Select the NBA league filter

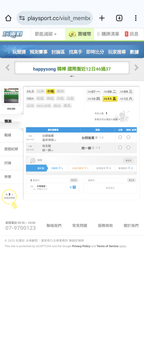click(x=31, y=98)
